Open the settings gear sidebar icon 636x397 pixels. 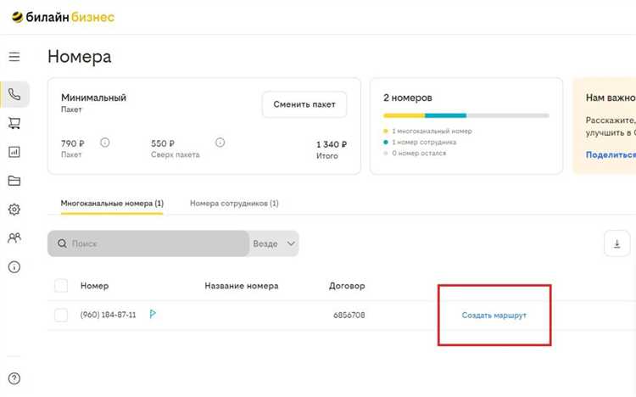pos(14,210)
